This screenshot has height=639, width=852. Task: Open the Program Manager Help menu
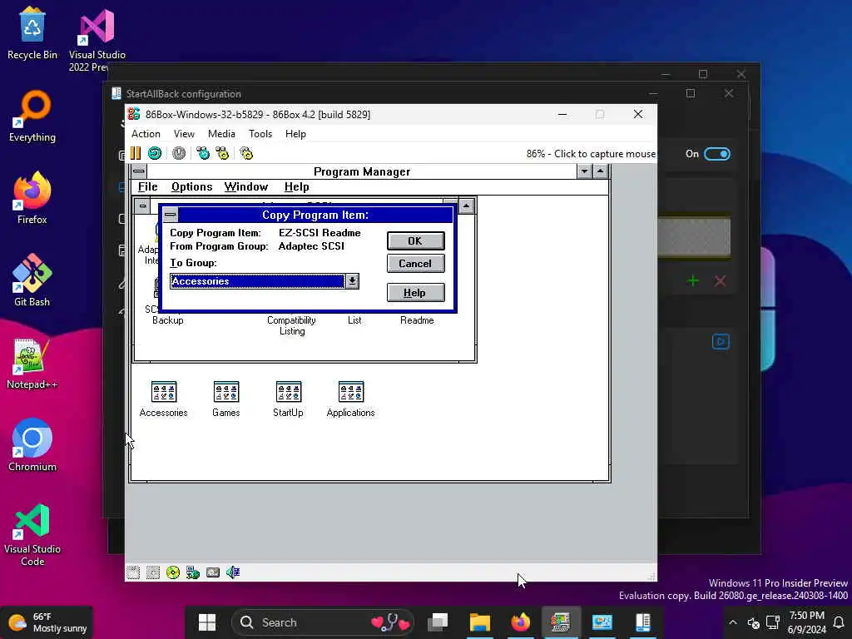(x=297, y=187)
